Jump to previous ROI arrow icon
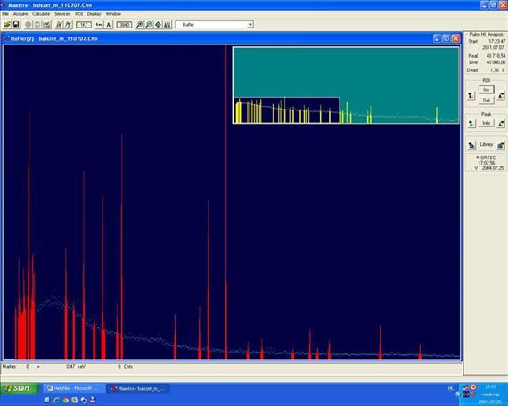This screenshot has width=508, height=406. click(x=471, y=95)
